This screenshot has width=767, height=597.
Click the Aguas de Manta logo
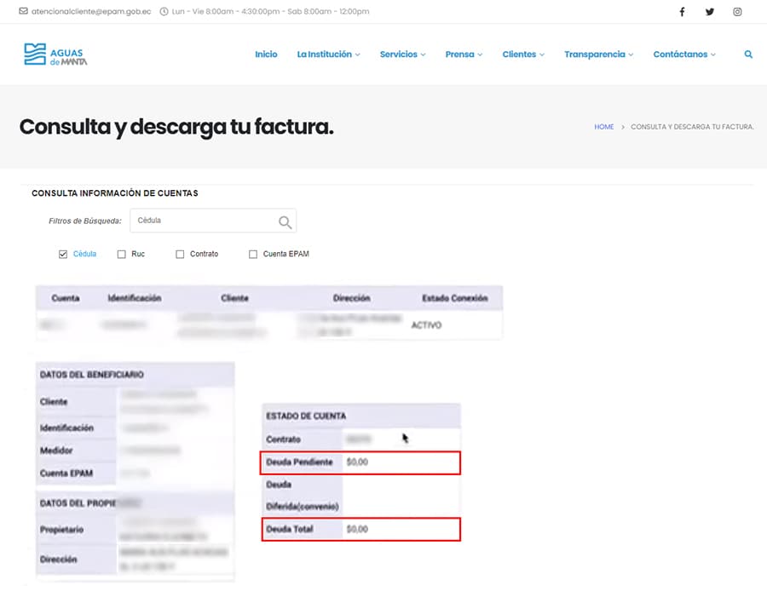(x=55, y=55)
